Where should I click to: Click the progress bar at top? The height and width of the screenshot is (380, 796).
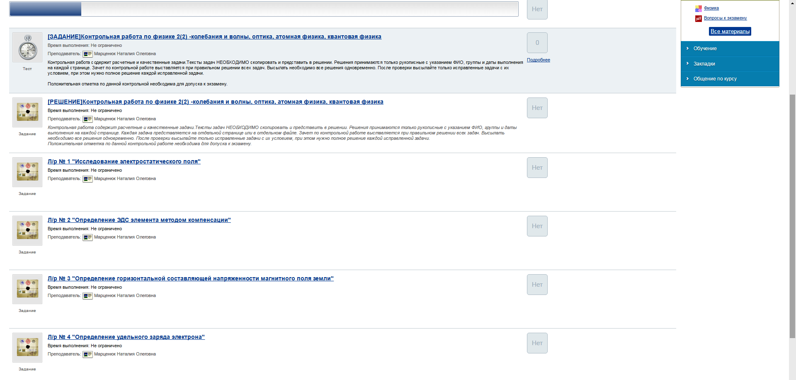[264, 9]
